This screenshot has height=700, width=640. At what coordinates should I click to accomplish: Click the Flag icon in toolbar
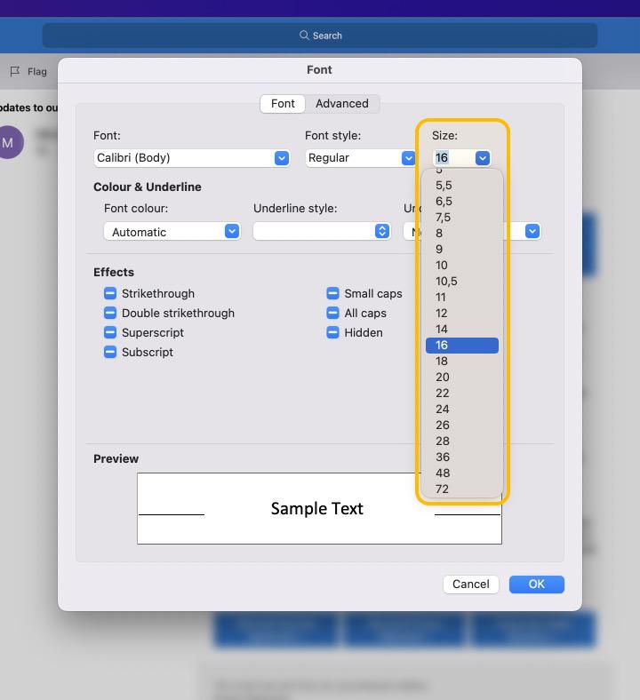coord(15,71)
